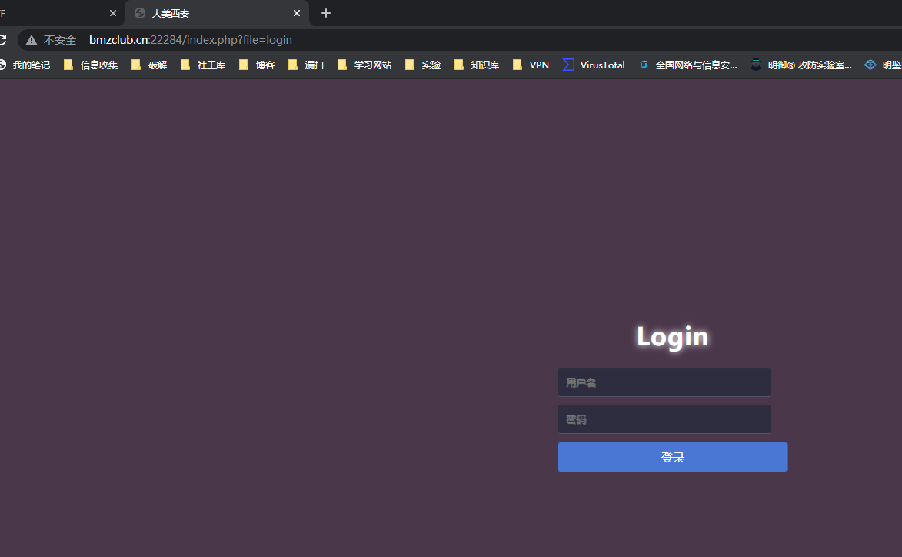This screenshot has width=902, height=557.
Task: Close the first partially visible tab
Action: click(113, 13)
